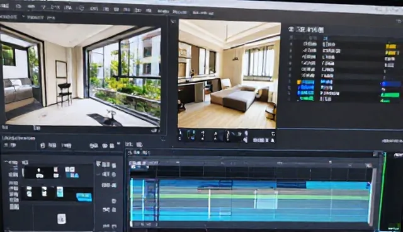Click the wide cyan button in the lower-left panel
This screenshot has height=232, width=403.
[84, 197]
